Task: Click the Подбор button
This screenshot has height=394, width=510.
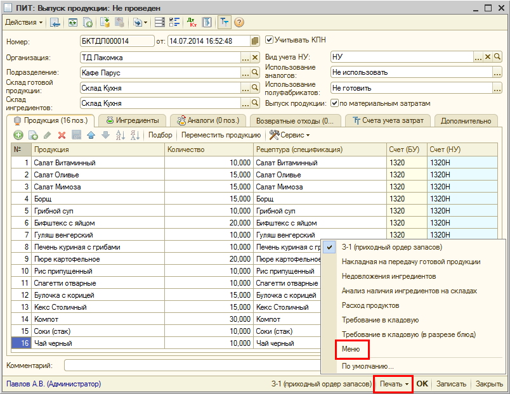Action: pos(160,135)
